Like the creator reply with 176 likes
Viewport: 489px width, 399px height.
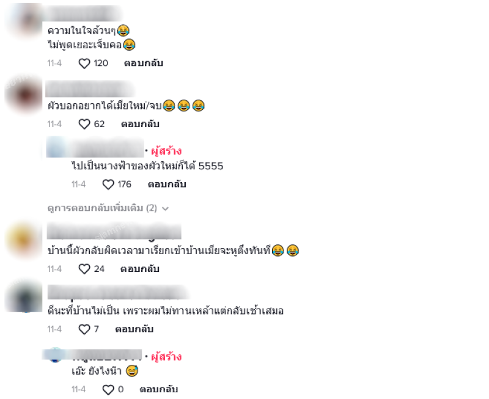pos(108,185)
